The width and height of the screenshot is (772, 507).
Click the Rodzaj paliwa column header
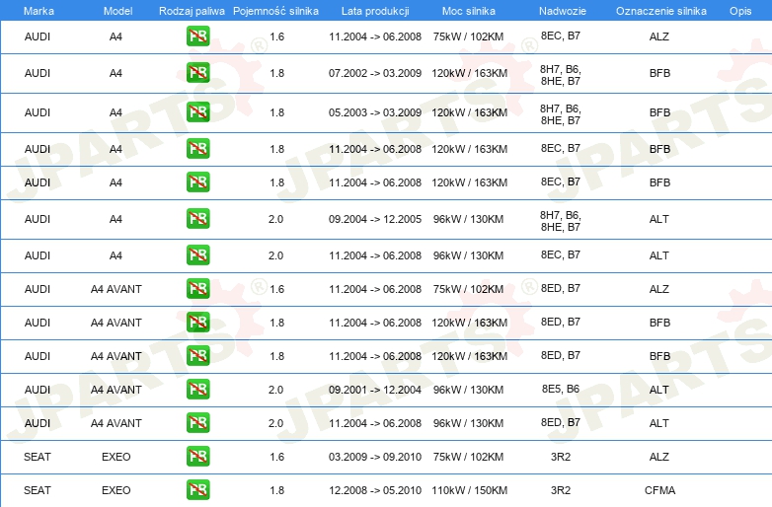click(x=192, y=11)
